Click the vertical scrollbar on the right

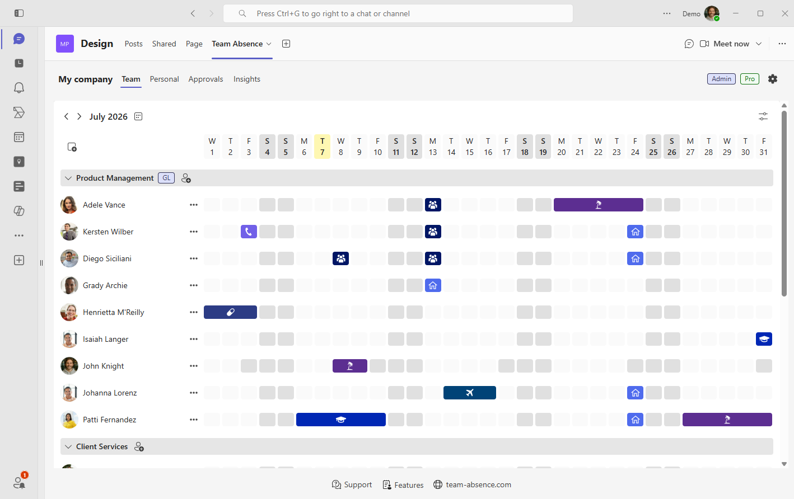784,204
